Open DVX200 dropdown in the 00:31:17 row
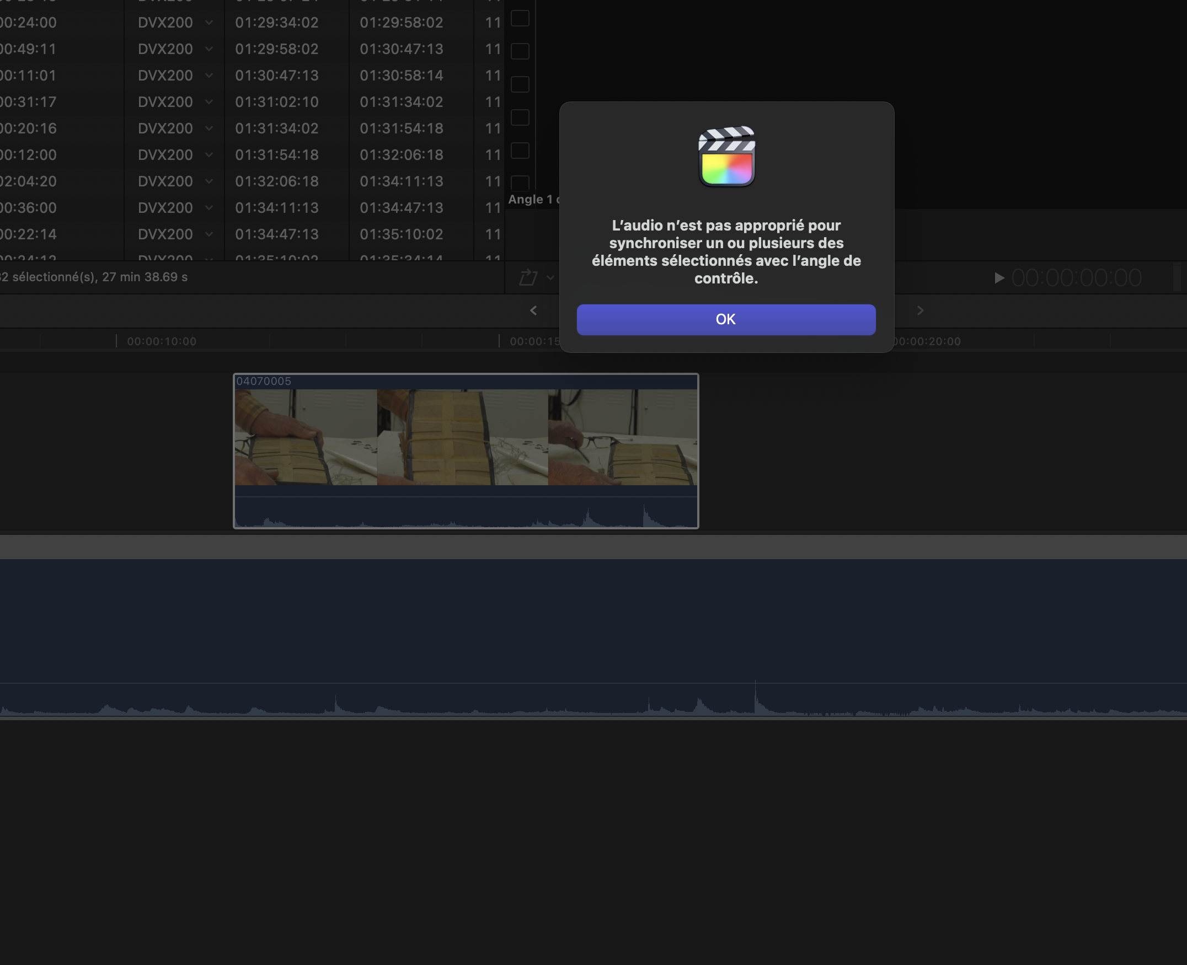Image resolution: width=1187 pixels, height=965 pixels. (x=209, y=101)
